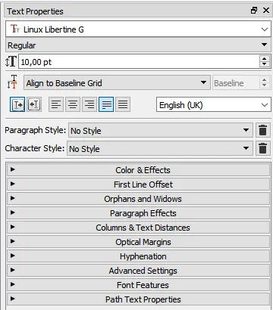Click the Text Properties panel title

35,11
